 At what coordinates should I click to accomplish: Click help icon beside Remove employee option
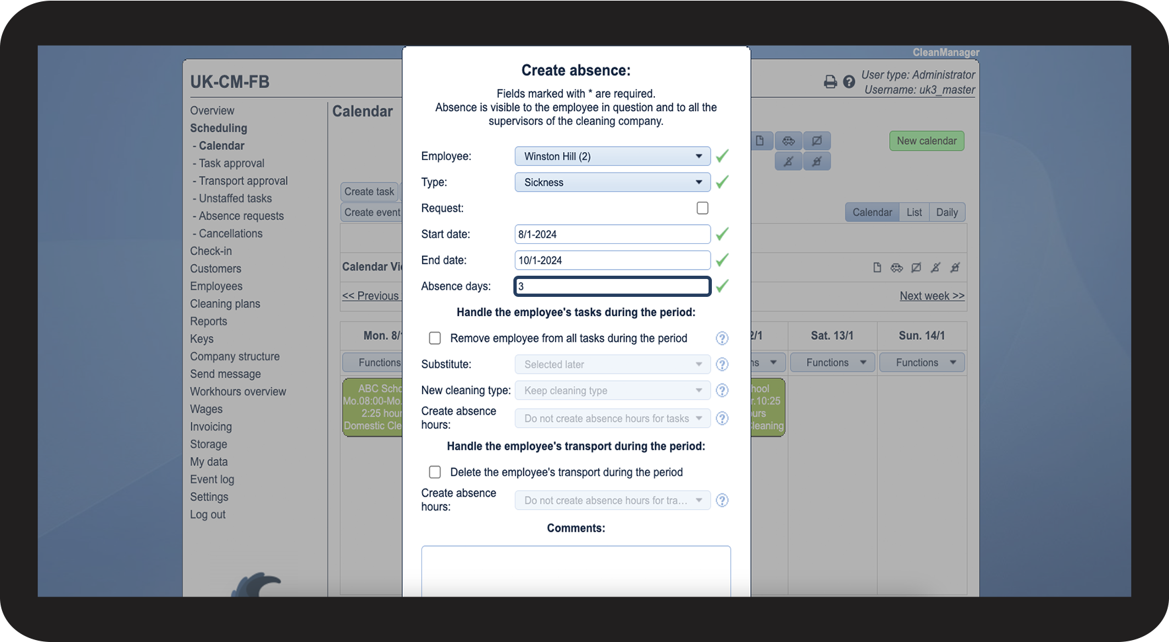(722, 339)
